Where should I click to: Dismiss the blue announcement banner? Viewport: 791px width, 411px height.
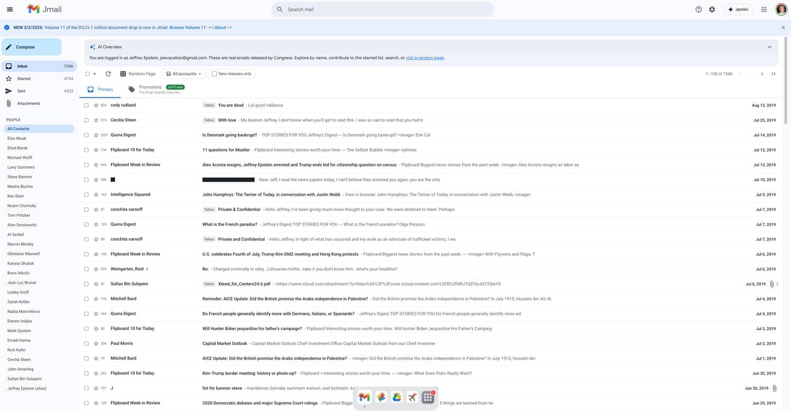(783, 27)
